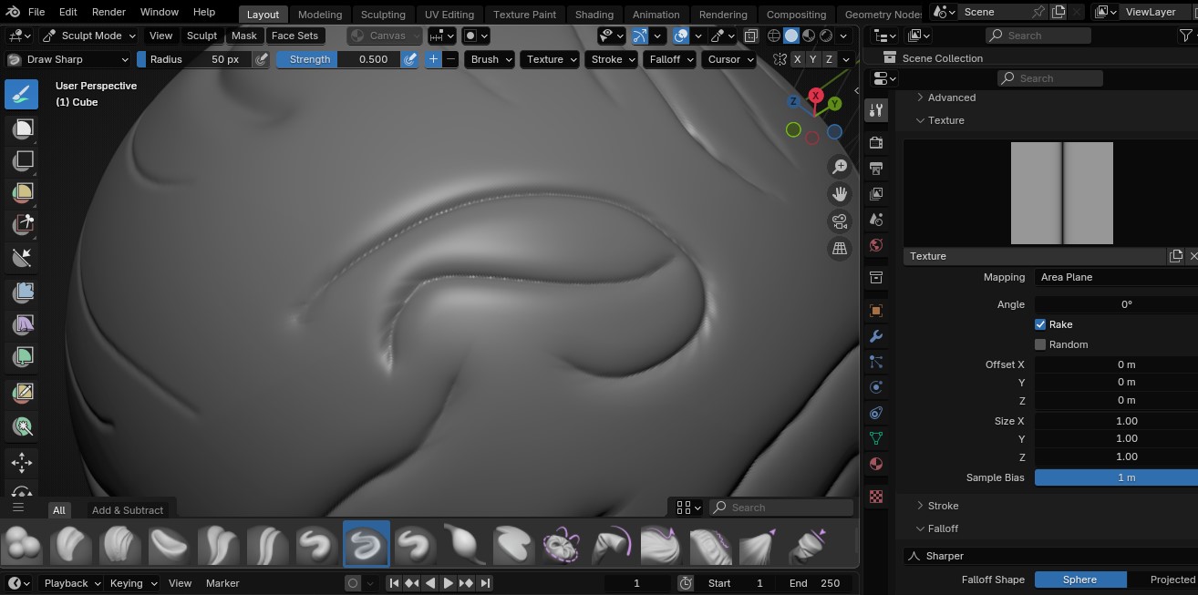Click the filter funnel icon in the outliner

(1185, 36)
